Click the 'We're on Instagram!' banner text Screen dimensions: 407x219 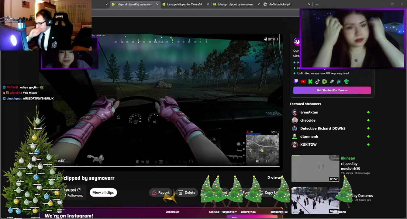(x=69, y=216)
